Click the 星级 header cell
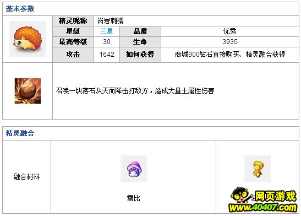 pos(73,31)
